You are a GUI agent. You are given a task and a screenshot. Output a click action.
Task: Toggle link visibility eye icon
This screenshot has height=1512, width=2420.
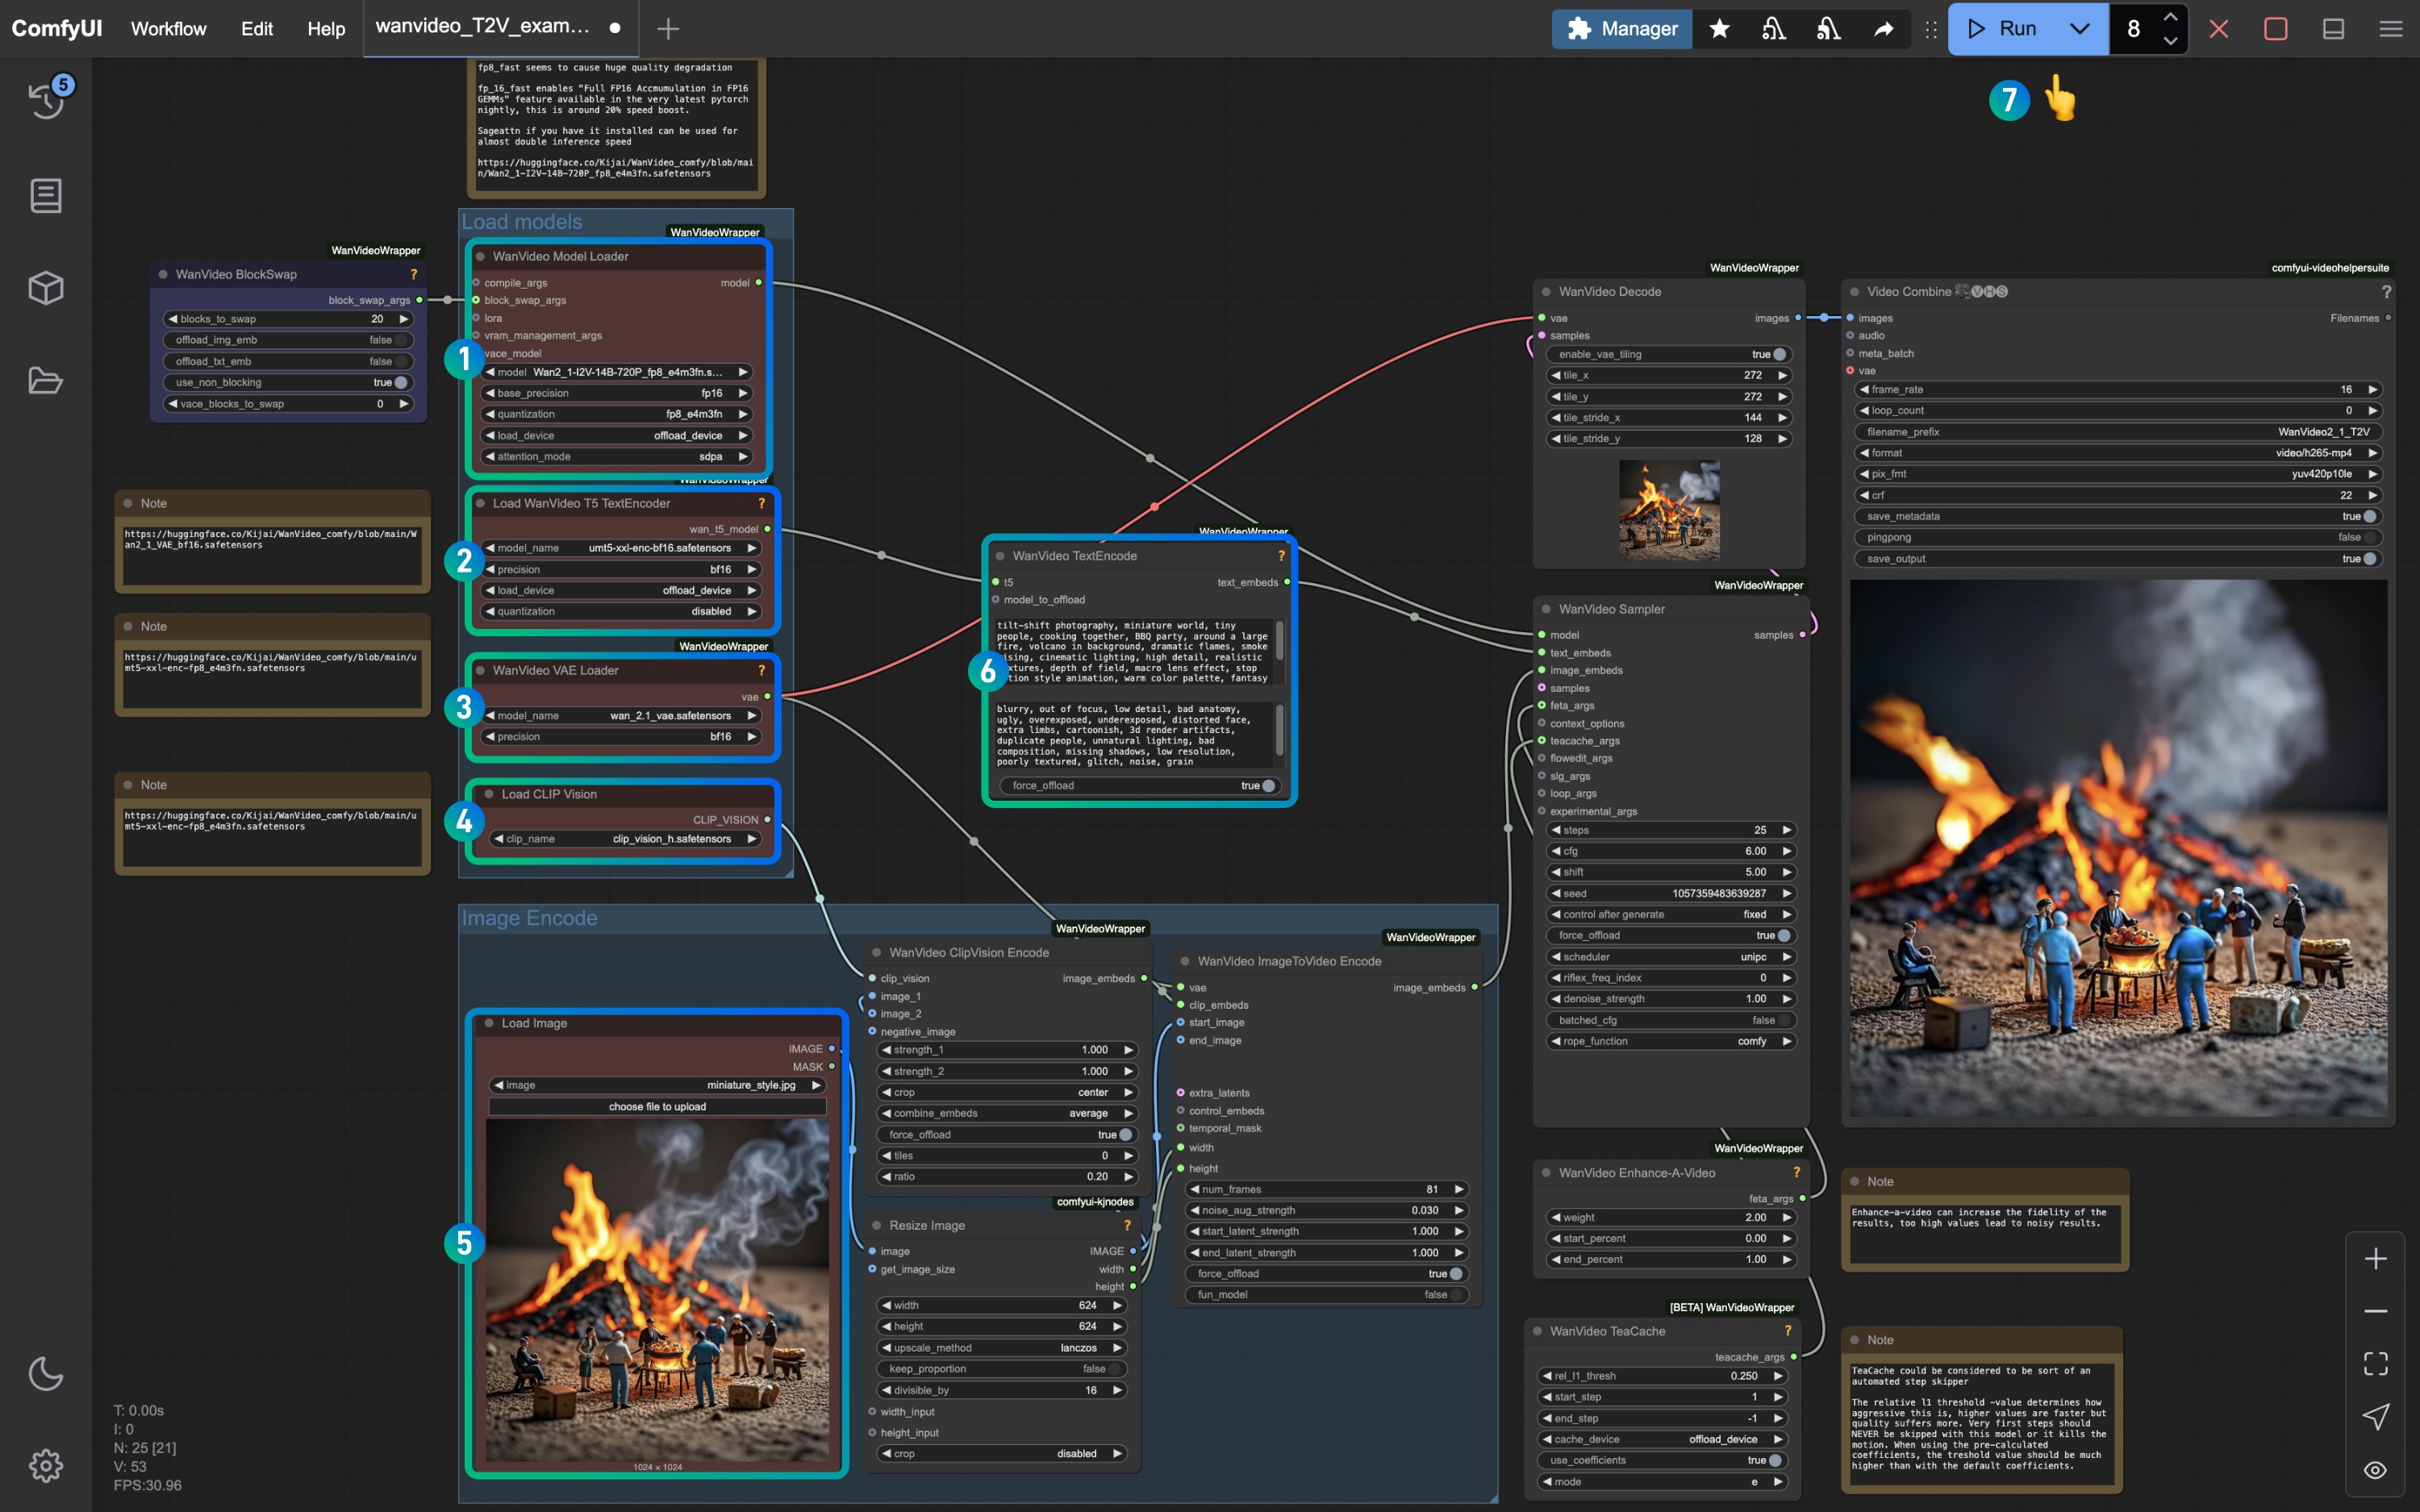2375,1470
